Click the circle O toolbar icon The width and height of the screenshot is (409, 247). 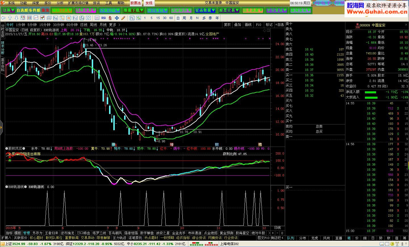click(88, 18)
